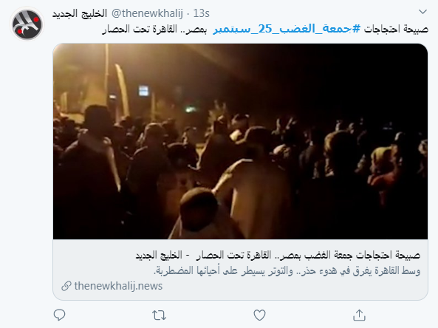Retweet this post using the retweet icon

point(160,315)
